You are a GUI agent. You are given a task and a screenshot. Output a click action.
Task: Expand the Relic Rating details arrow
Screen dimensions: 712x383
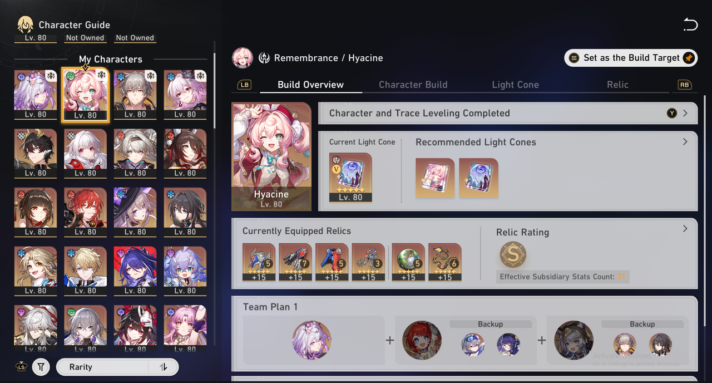point(685,229)
